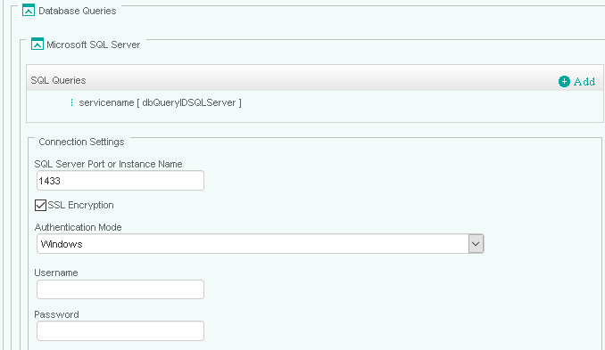Focus the Username input field
Viewport: 605px width, 350px height.
point(120,289)
